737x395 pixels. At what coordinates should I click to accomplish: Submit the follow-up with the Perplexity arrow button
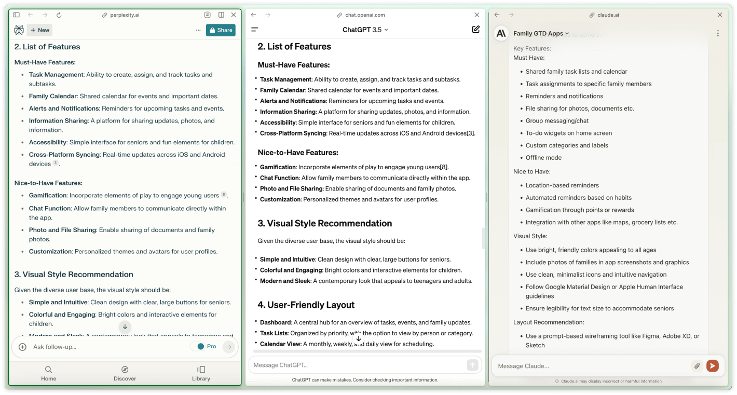coord(229,347)
